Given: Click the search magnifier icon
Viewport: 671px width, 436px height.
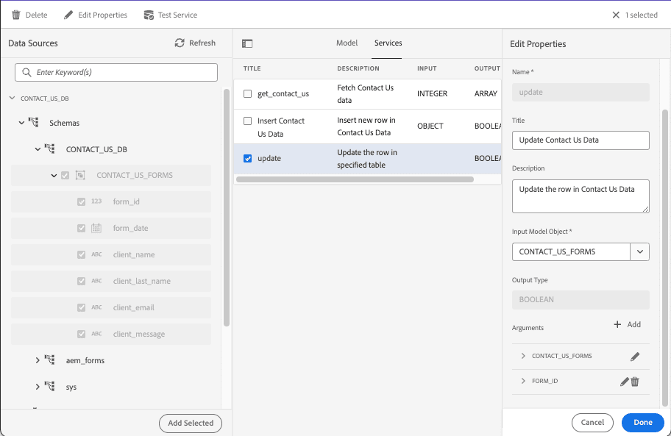Looking at the screenshot, I should pos(26,72).
